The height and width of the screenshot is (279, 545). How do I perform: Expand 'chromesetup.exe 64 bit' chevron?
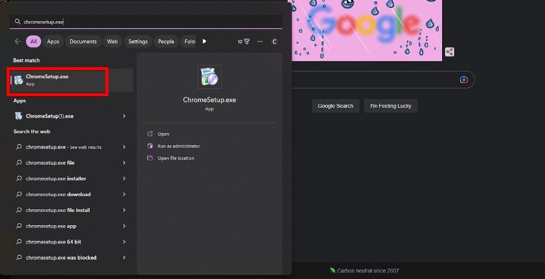point(124,242)
